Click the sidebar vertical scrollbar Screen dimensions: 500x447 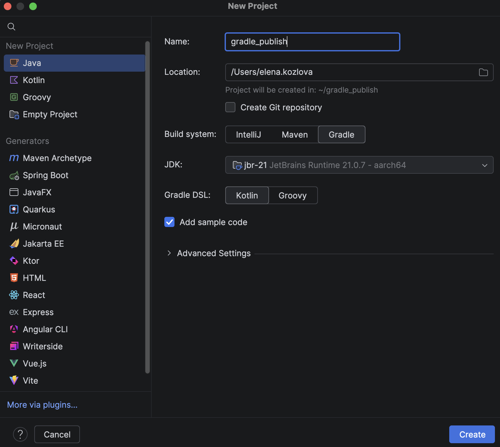147,208
